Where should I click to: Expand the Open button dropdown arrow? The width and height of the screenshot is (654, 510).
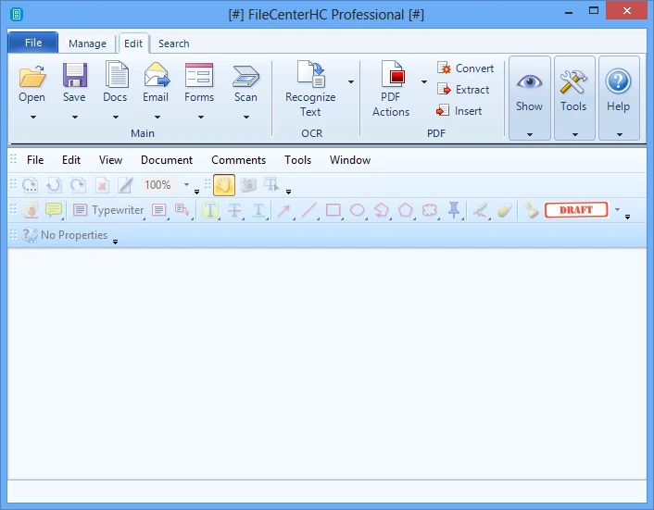32,118
